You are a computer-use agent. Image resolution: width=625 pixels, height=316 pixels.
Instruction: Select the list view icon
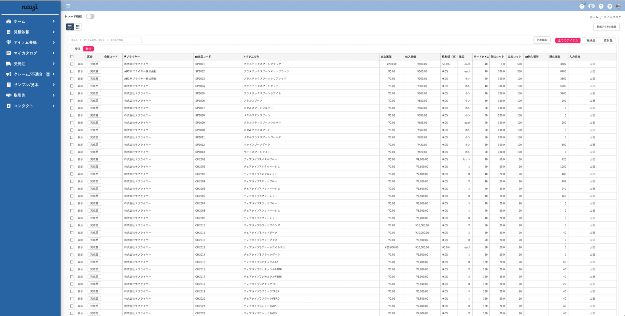click(x=70, y=27)
